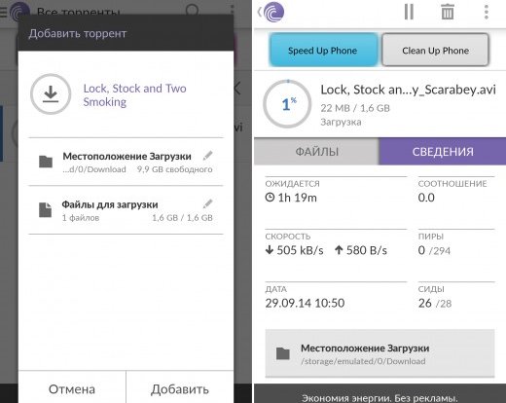Go back via the BitTorrent logo
Screen dimensions: 506x403
click(x=271, y=13)
